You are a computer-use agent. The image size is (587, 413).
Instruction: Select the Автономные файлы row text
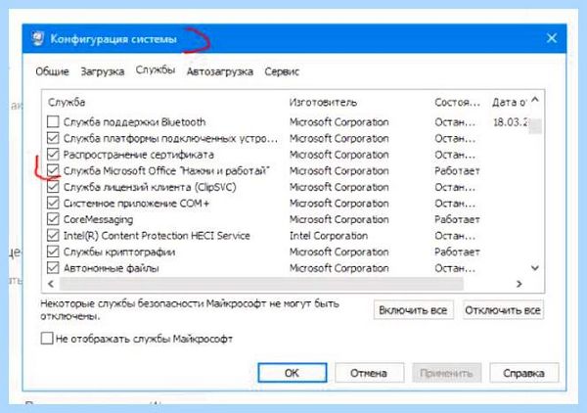112,268
